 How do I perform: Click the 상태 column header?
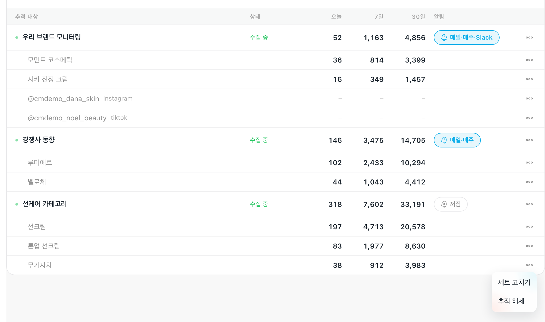coord(255,17)
